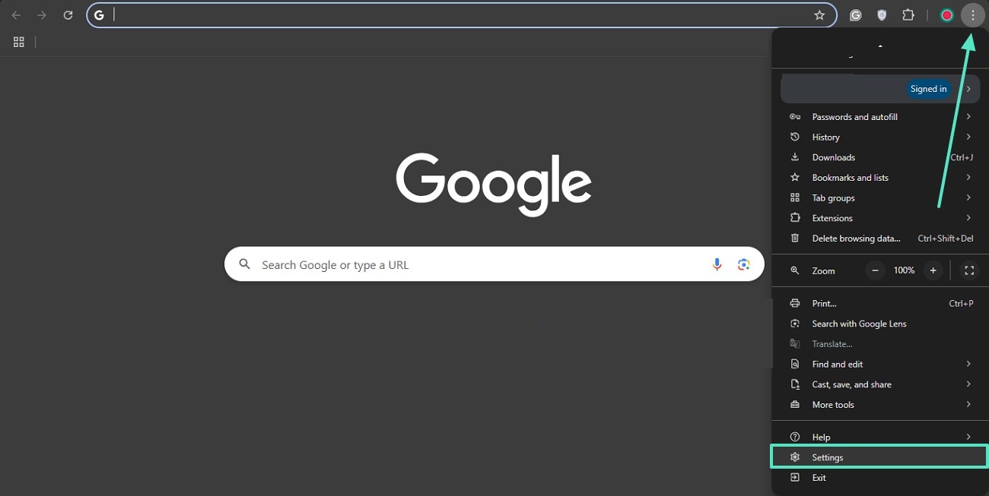Viewport: 989px width, 496px height.
Task: Increase zoom with the plus button
Action: pyautogui.click(x=933, y=270)
